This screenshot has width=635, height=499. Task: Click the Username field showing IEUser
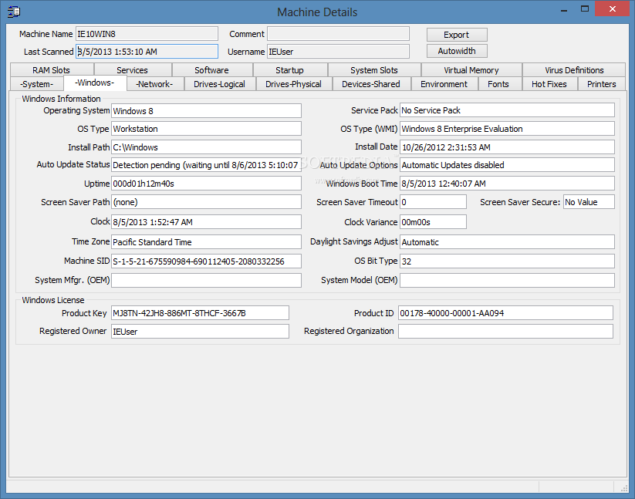click(x=338, y=52)
